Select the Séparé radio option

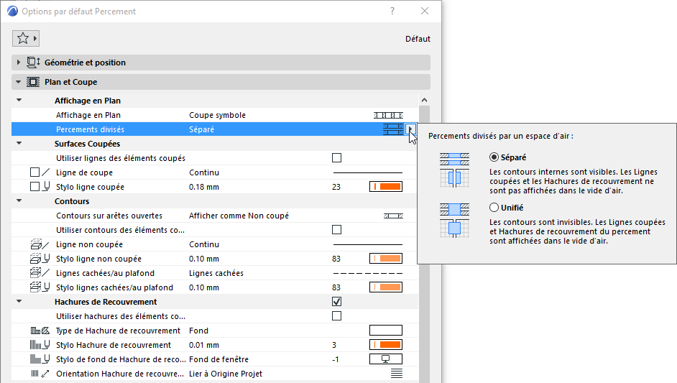(x=494, y=157)
